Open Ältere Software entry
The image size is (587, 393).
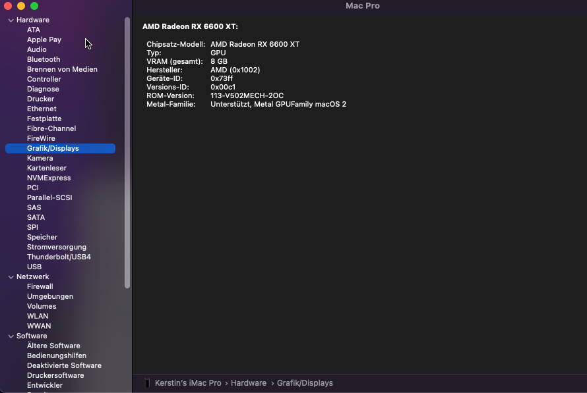53,346
